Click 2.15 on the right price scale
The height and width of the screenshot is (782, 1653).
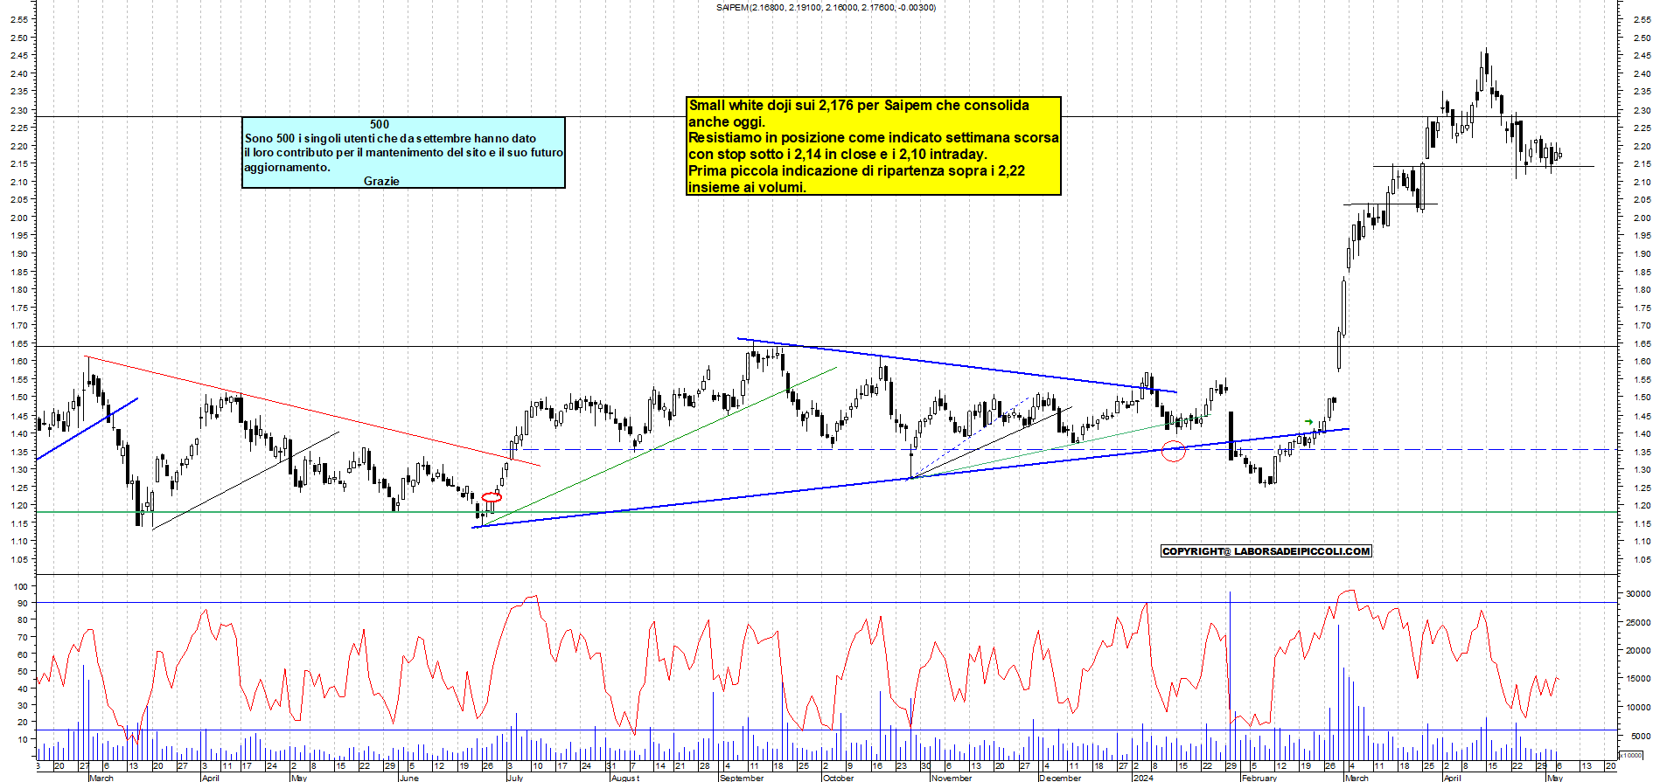[1641, 163]
